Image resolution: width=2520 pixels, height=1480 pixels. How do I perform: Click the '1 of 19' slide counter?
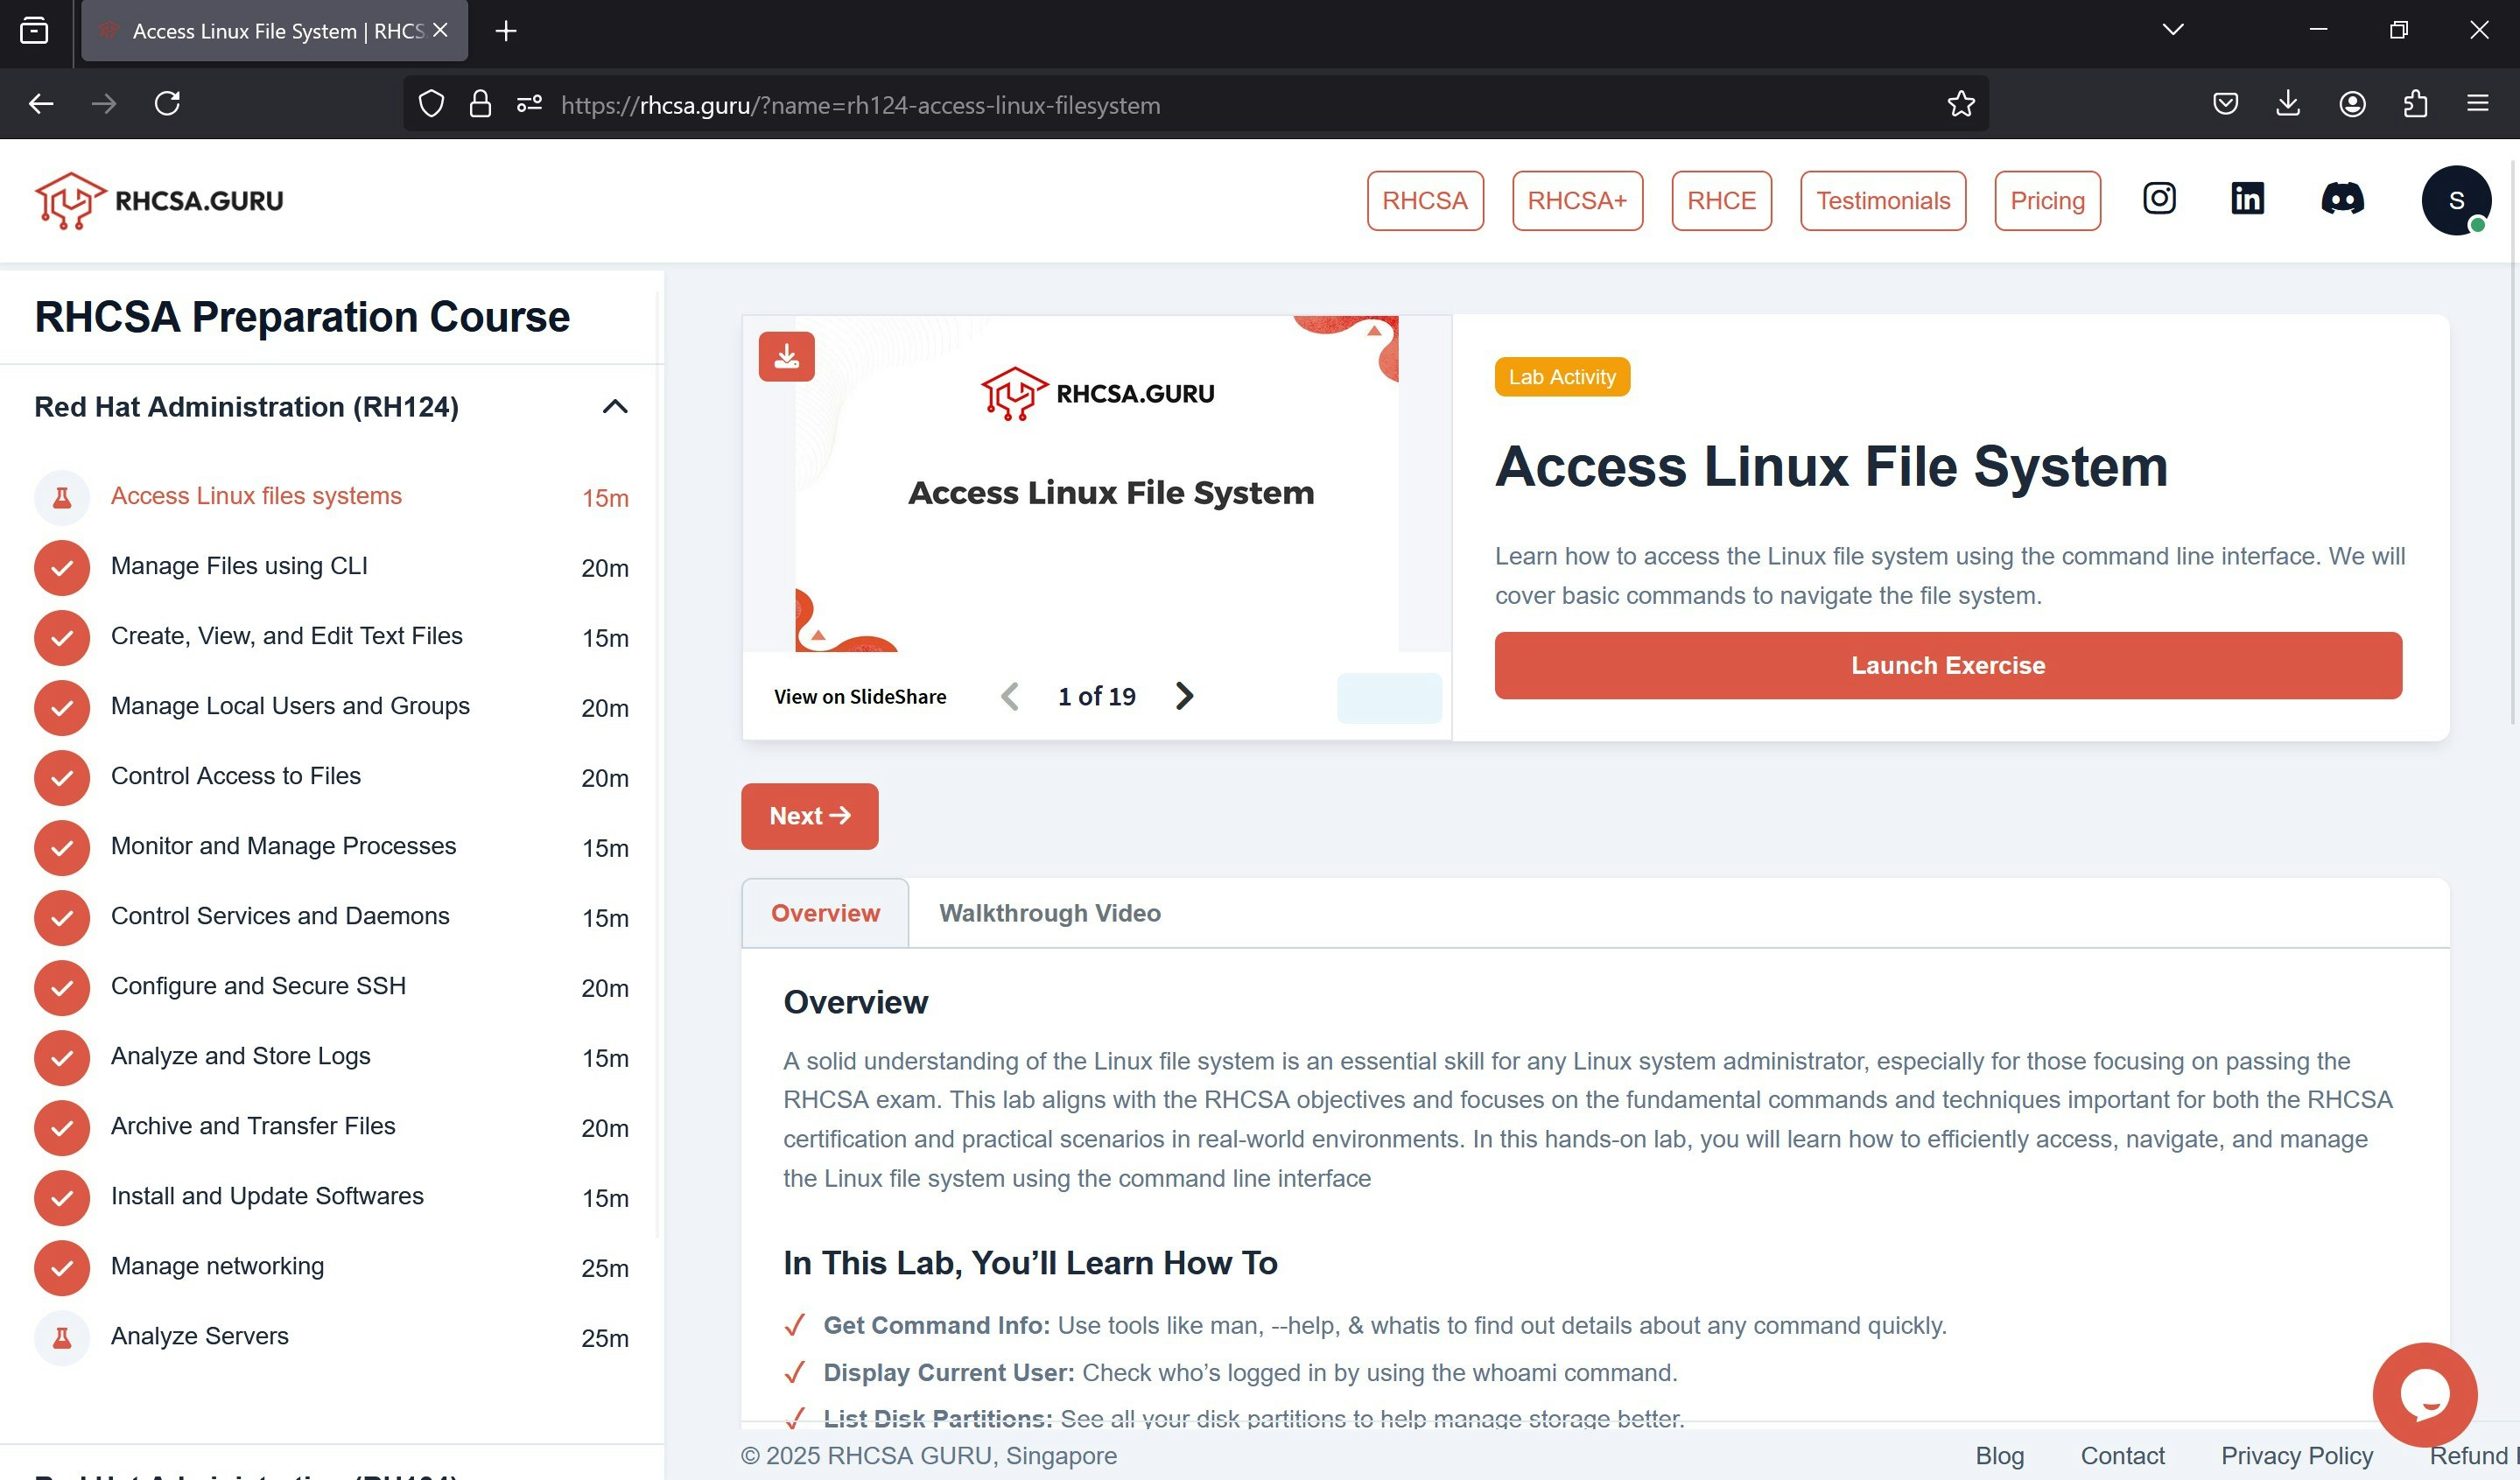1097,696
